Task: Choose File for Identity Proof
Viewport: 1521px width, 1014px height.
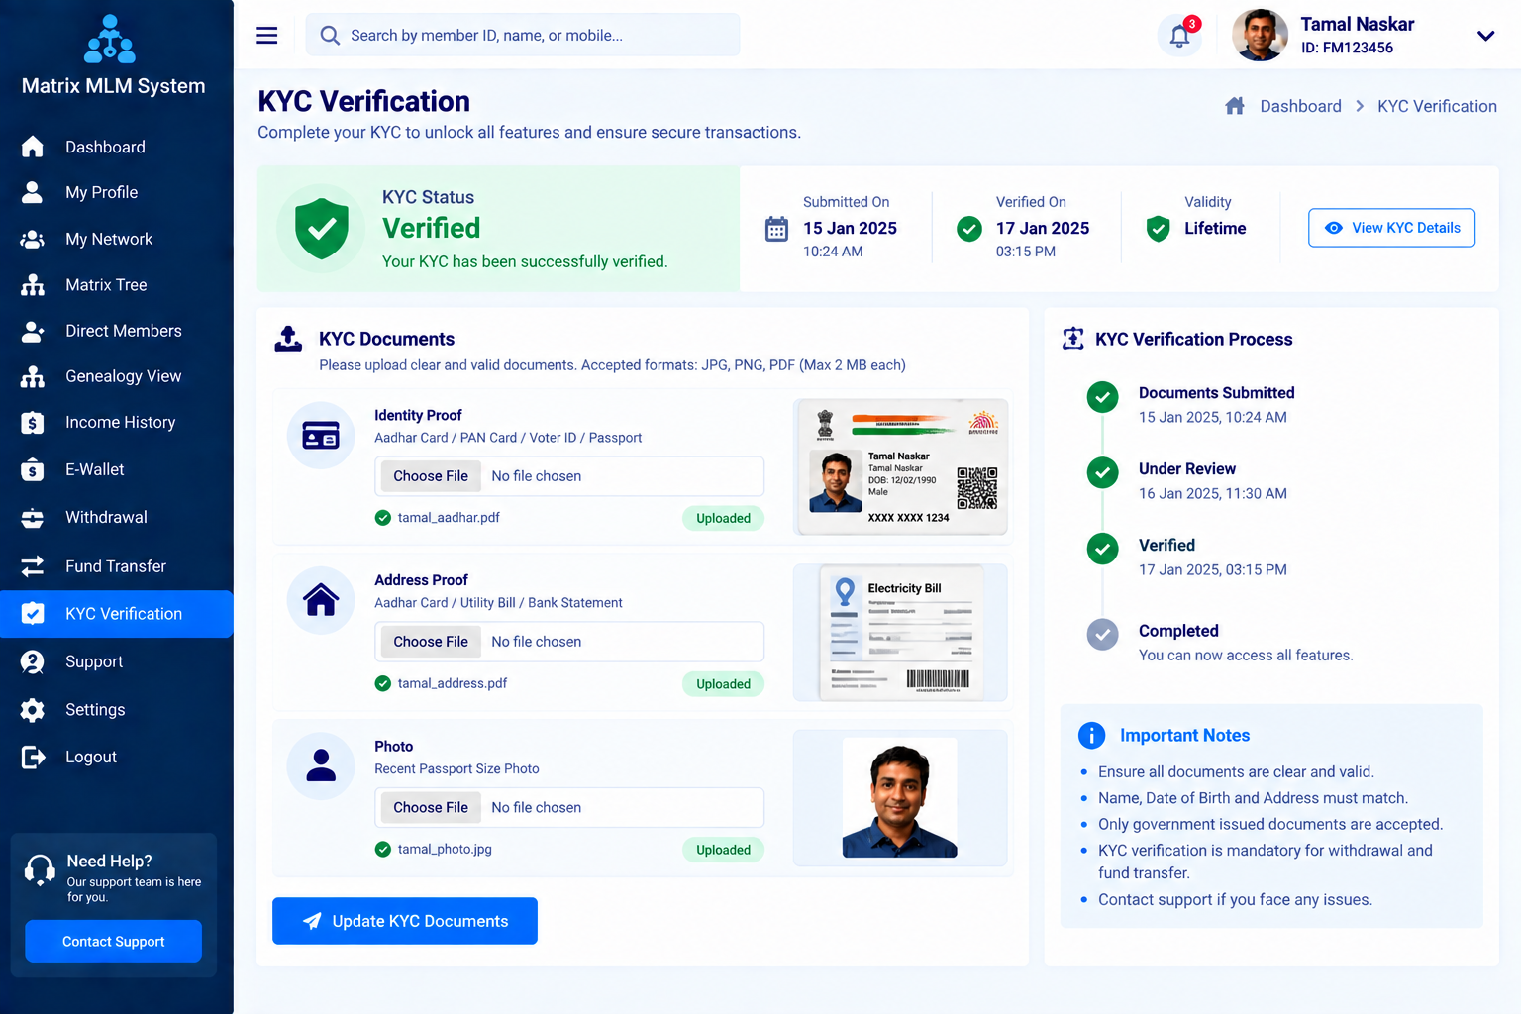Action: pyautogui.click(x=430, y=476)
